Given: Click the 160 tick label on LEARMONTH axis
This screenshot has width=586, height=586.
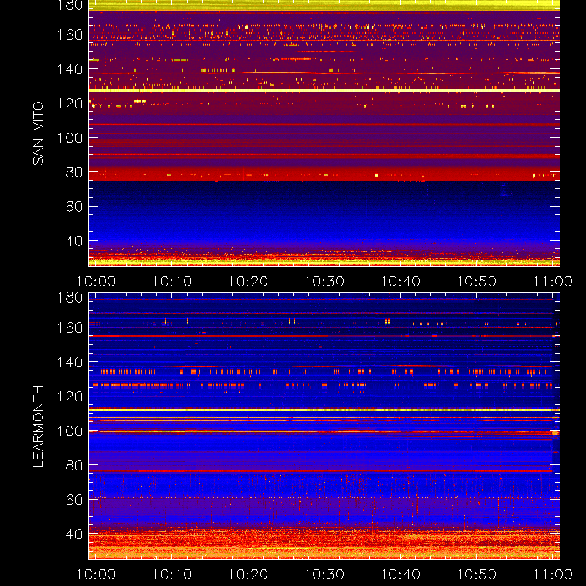Looking at the screenshot, I should coord(70,327).
